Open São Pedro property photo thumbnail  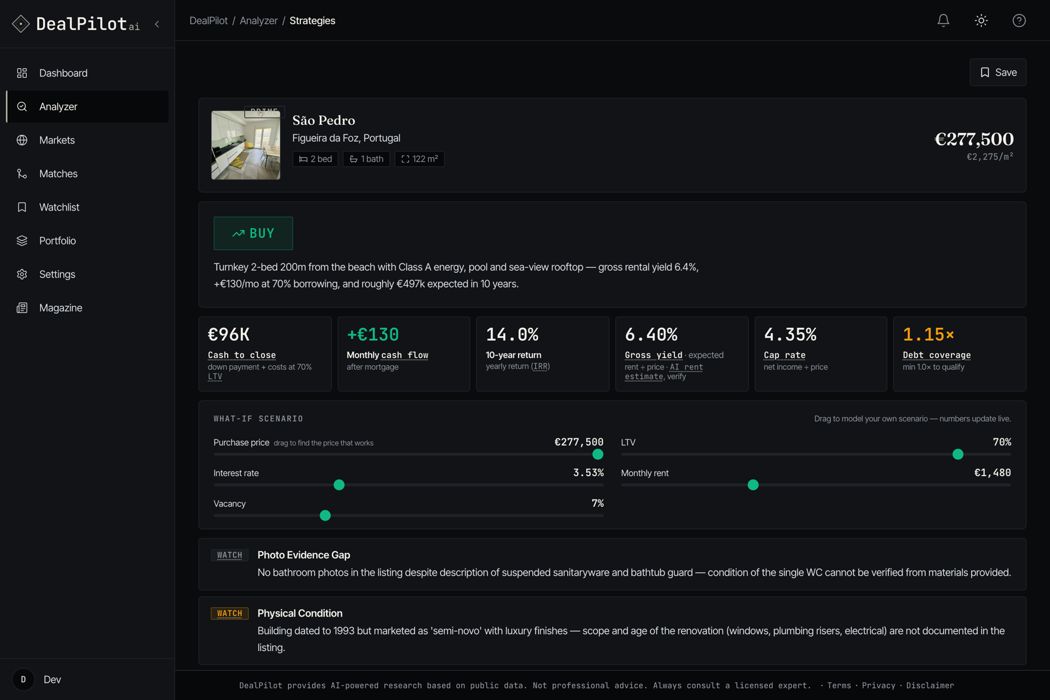[246, 145]
